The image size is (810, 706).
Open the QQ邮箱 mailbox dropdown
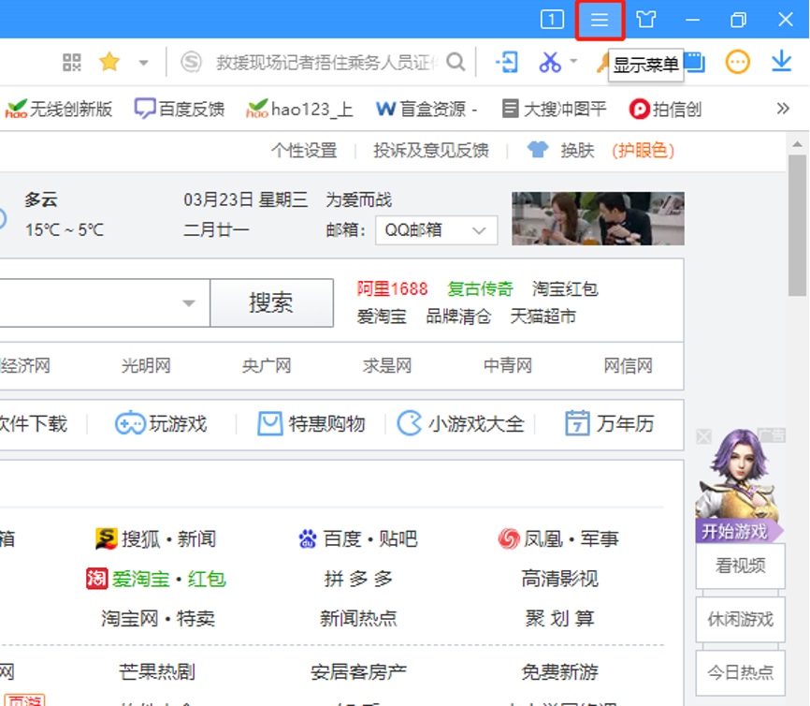pos(436,230)
